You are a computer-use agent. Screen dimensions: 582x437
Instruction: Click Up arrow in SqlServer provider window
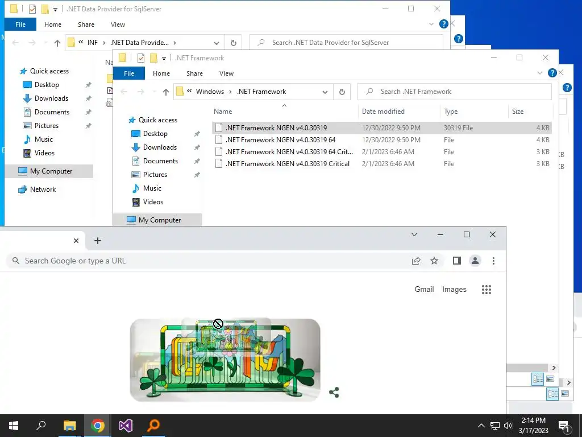pyautogui.click(x=57, y=43)
